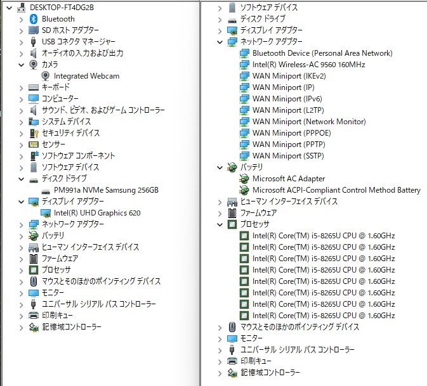Click the DESKTOP-FT4DG2B computer icon
This screenshot has width=427, height=386.
tap(21, 8)
